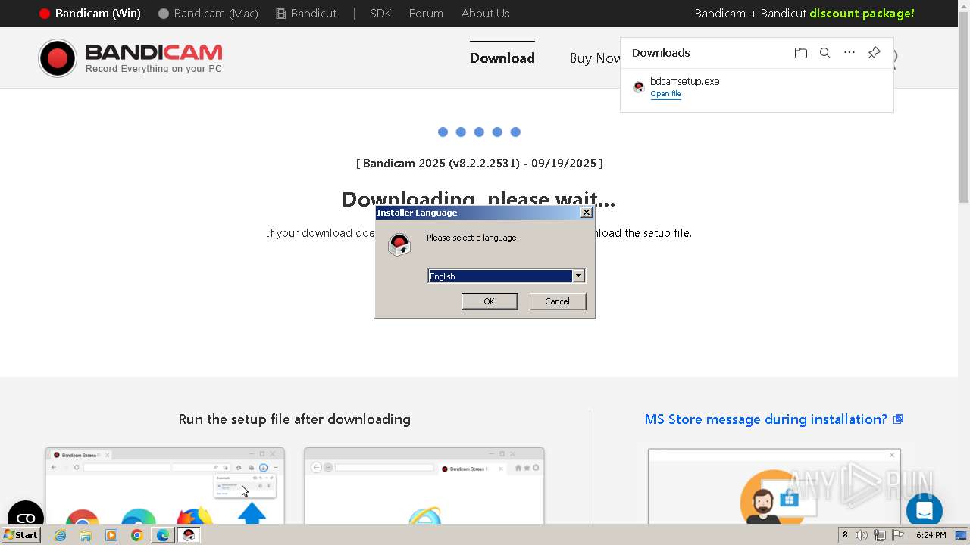Open the Action Center flag icon
Viewport: 970px width, 545px height.
tap(898, 535)
